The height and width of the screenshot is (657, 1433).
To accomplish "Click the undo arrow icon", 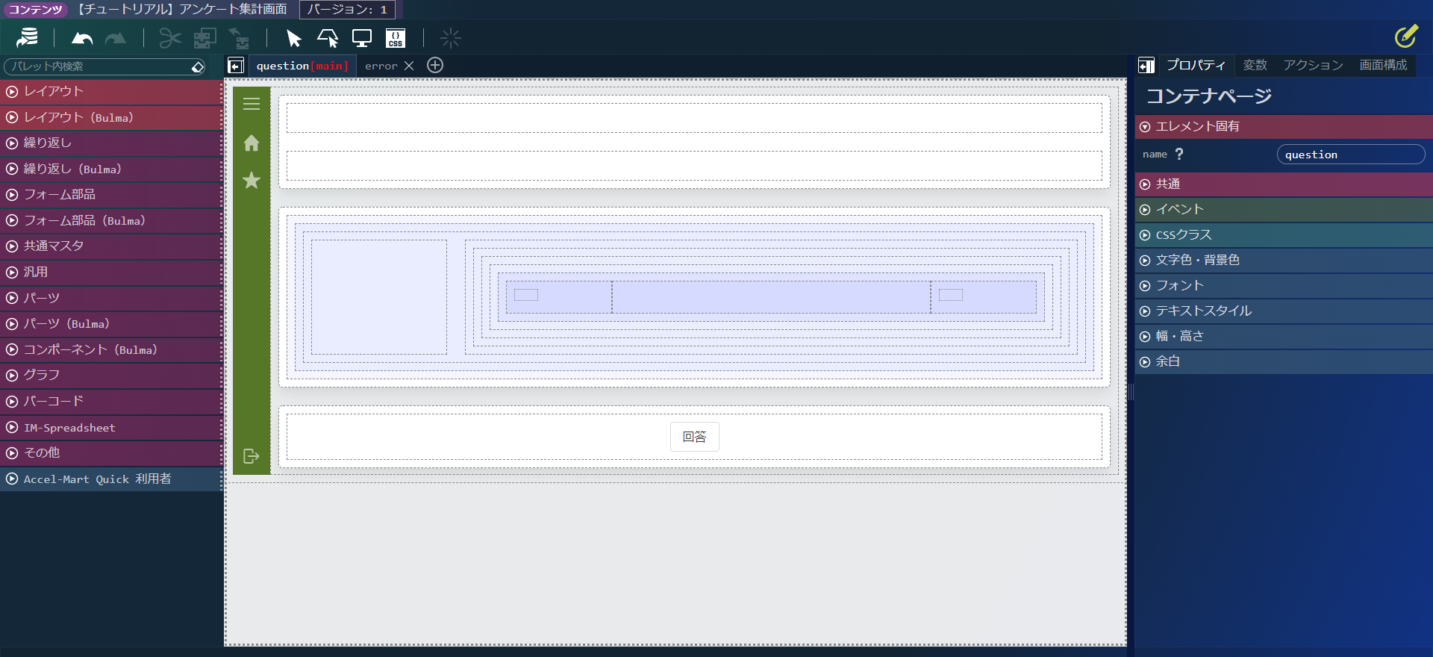I will 82,38.
